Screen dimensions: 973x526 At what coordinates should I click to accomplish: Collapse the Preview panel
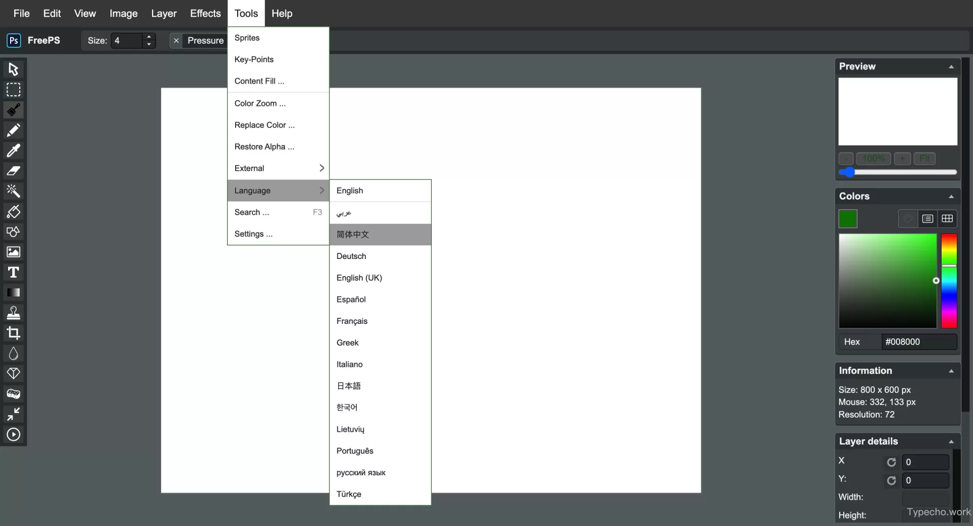[951, 66]
